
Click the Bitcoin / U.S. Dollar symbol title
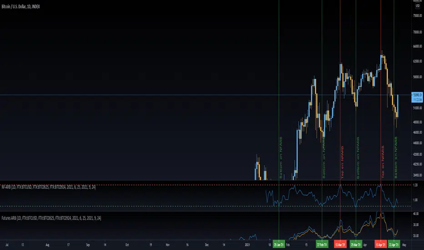[20, 6]
